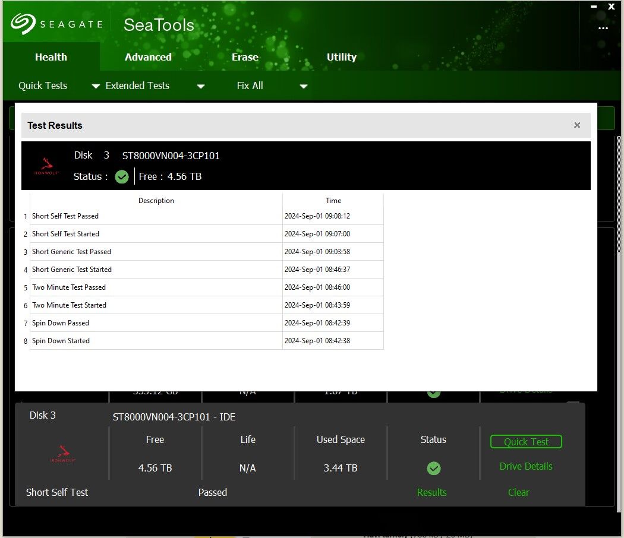Screen dimensions: 624x538
Task: Click the 'Short Self Test' status label
Action: pos(57,492)
